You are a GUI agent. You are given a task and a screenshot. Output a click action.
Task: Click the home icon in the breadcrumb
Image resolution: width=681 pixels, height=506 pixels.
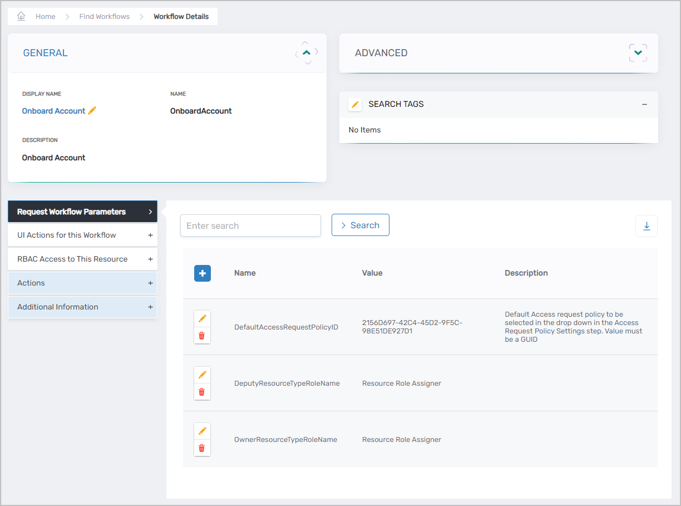click(21, 16)
